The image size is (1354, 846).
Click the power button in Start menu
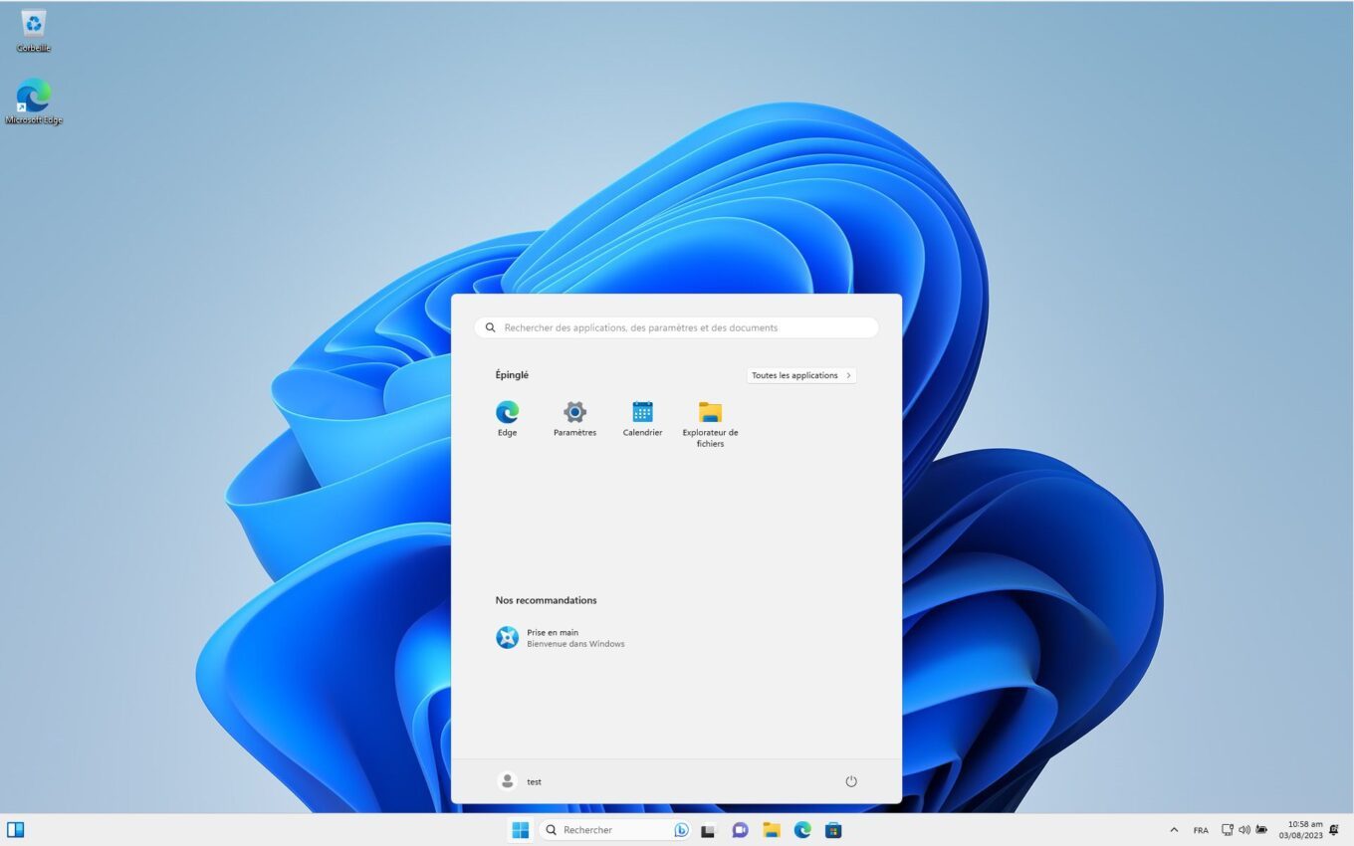click(x=851, y=781)
